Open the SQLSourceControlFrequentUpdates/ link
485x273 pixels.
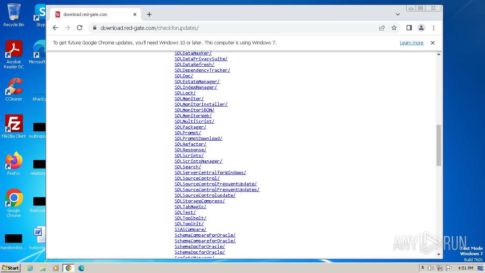click(217, 190)
